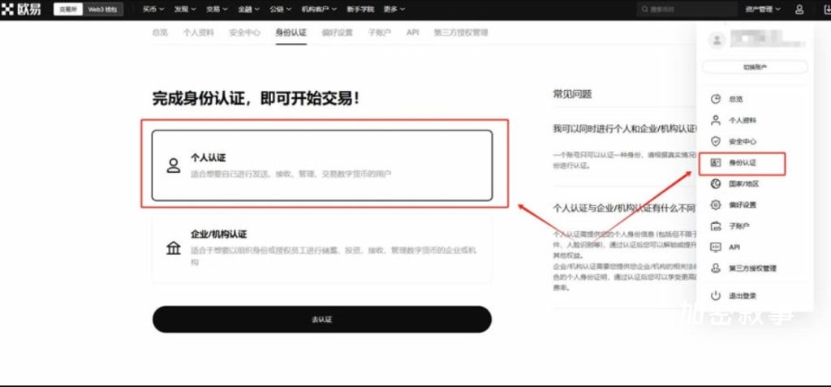Open the Third-party Authorization (第三方授权管理) tab
831x387 pixels.
point(461,32)
